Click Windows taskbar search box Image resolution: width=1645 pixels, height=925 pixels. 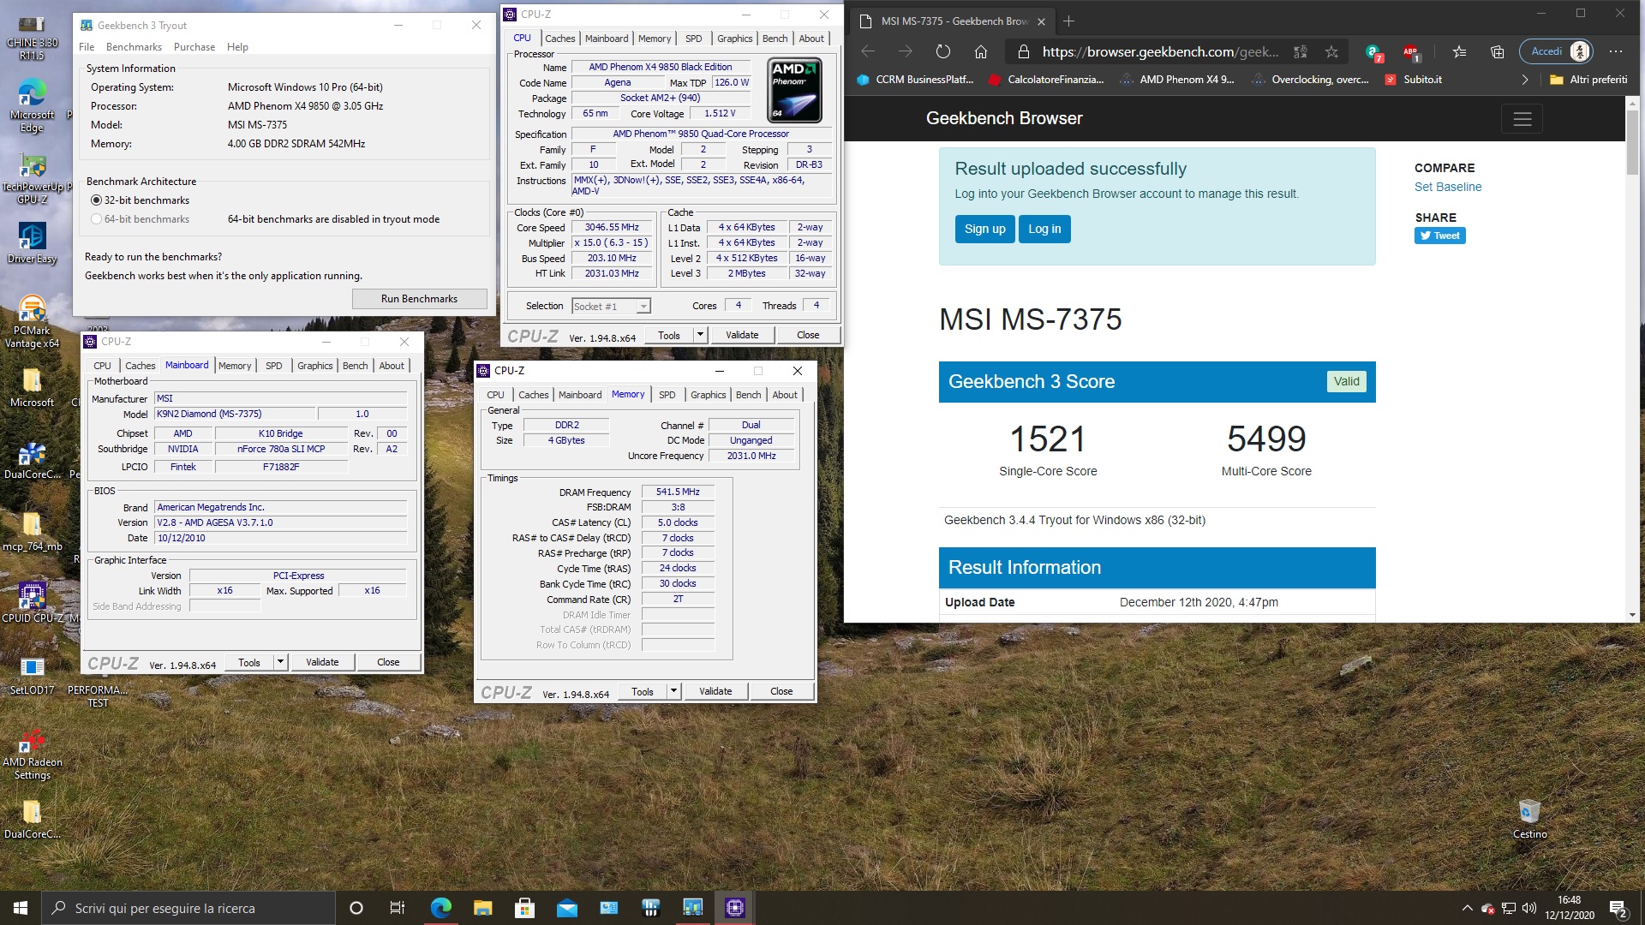pos(188,908)
